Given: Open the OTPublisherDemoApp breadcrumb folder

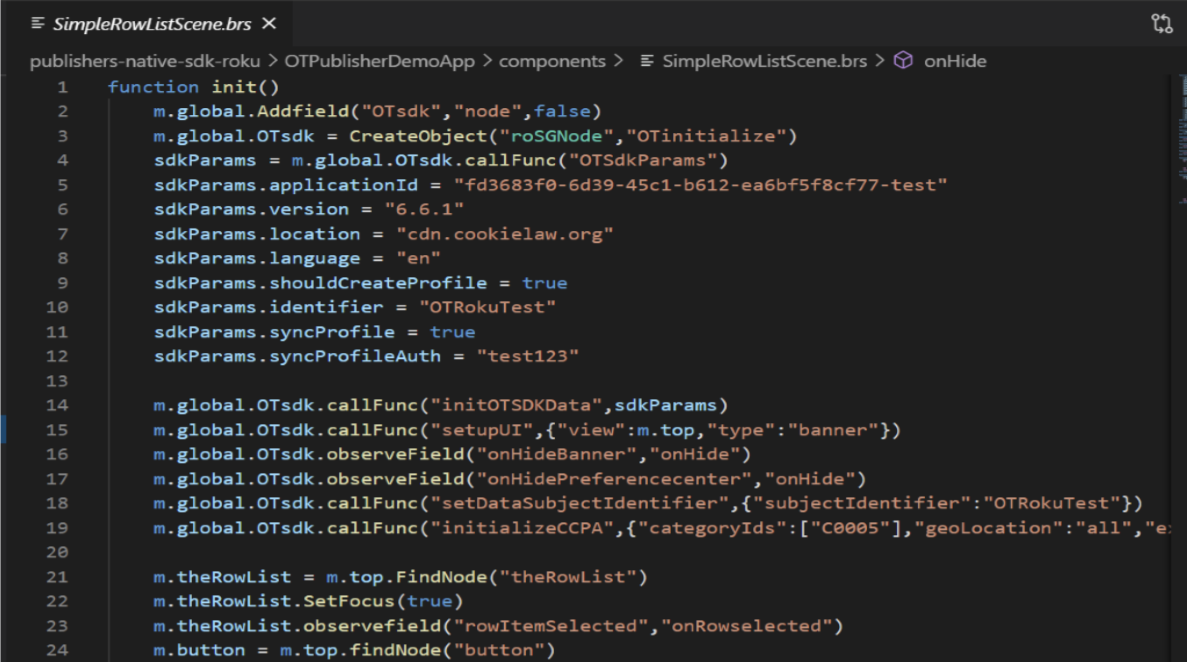Looking at the screenshot, I should (379, 61).
